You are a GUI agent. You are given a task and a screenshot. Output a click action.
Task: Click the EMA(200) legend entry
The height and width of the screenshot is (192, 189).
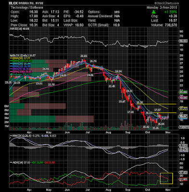tap(21, 61)
